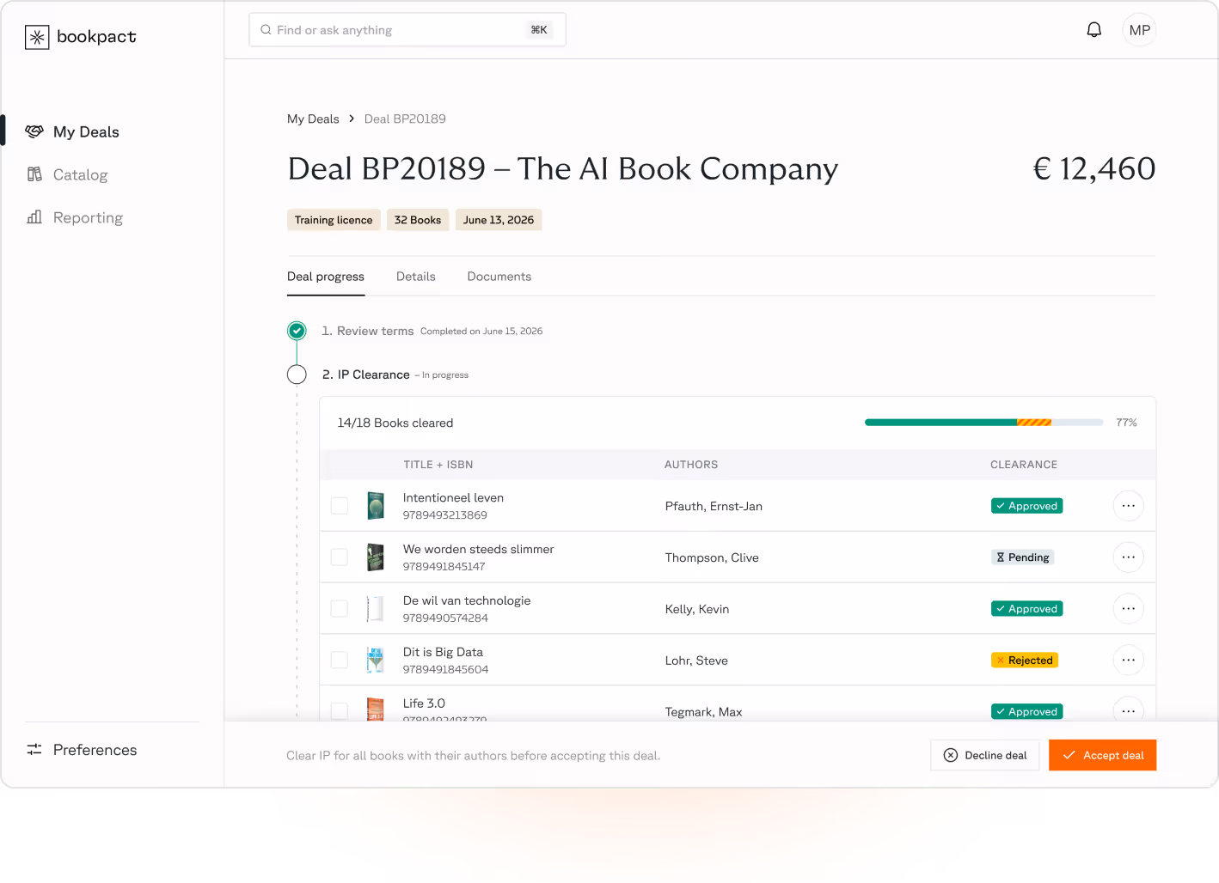
Task: Open the Documents tab
Action: tap(499, 277)
